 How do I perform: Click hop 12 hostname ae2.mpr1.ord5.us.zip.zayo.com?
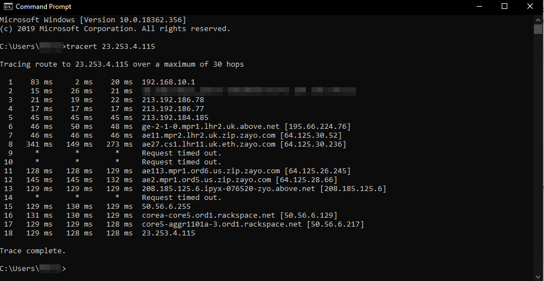[206, 180]
